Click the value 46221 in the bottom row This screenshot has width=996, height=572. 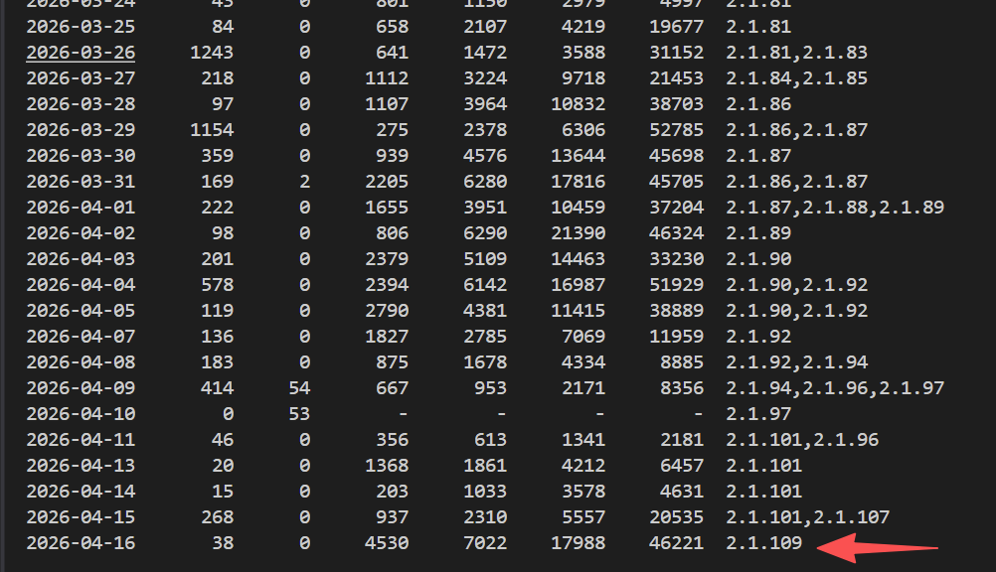[676, 542]
